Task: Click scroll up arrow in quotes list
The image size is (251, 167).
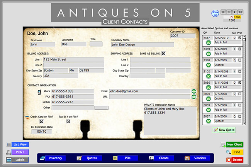Action: [x=244, y=37]
